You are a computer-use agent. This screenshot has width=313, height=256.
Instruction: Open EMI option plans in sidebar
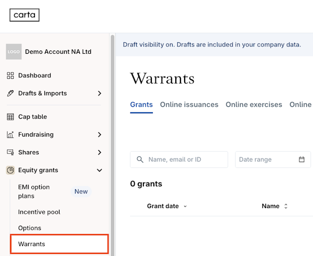pyautogui.click(x=34, y=191)
